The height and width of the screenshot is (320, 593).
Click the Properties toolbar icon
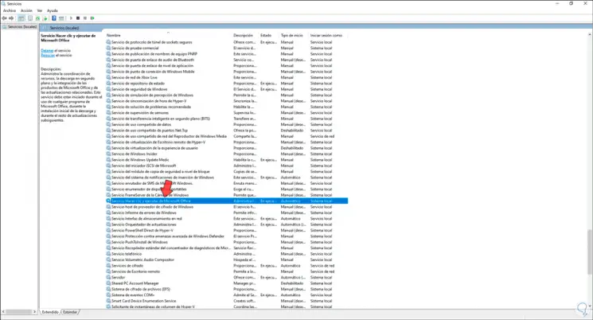pyautogui.click(x=30, y=18)
